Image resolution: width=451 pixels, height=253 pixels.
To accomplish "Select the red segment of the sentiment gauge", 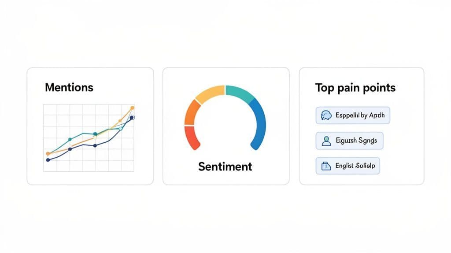I will click(x=192, y=137).
